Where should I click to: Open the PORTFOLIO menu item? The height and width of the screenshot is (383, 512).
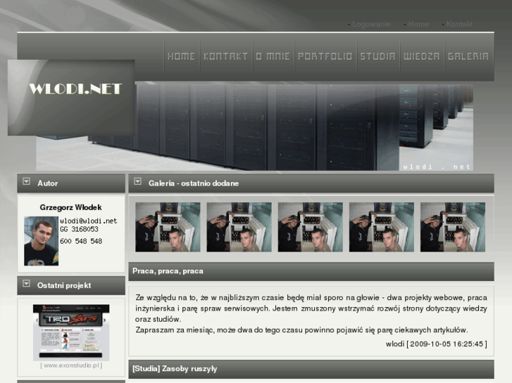pos(325,56)
